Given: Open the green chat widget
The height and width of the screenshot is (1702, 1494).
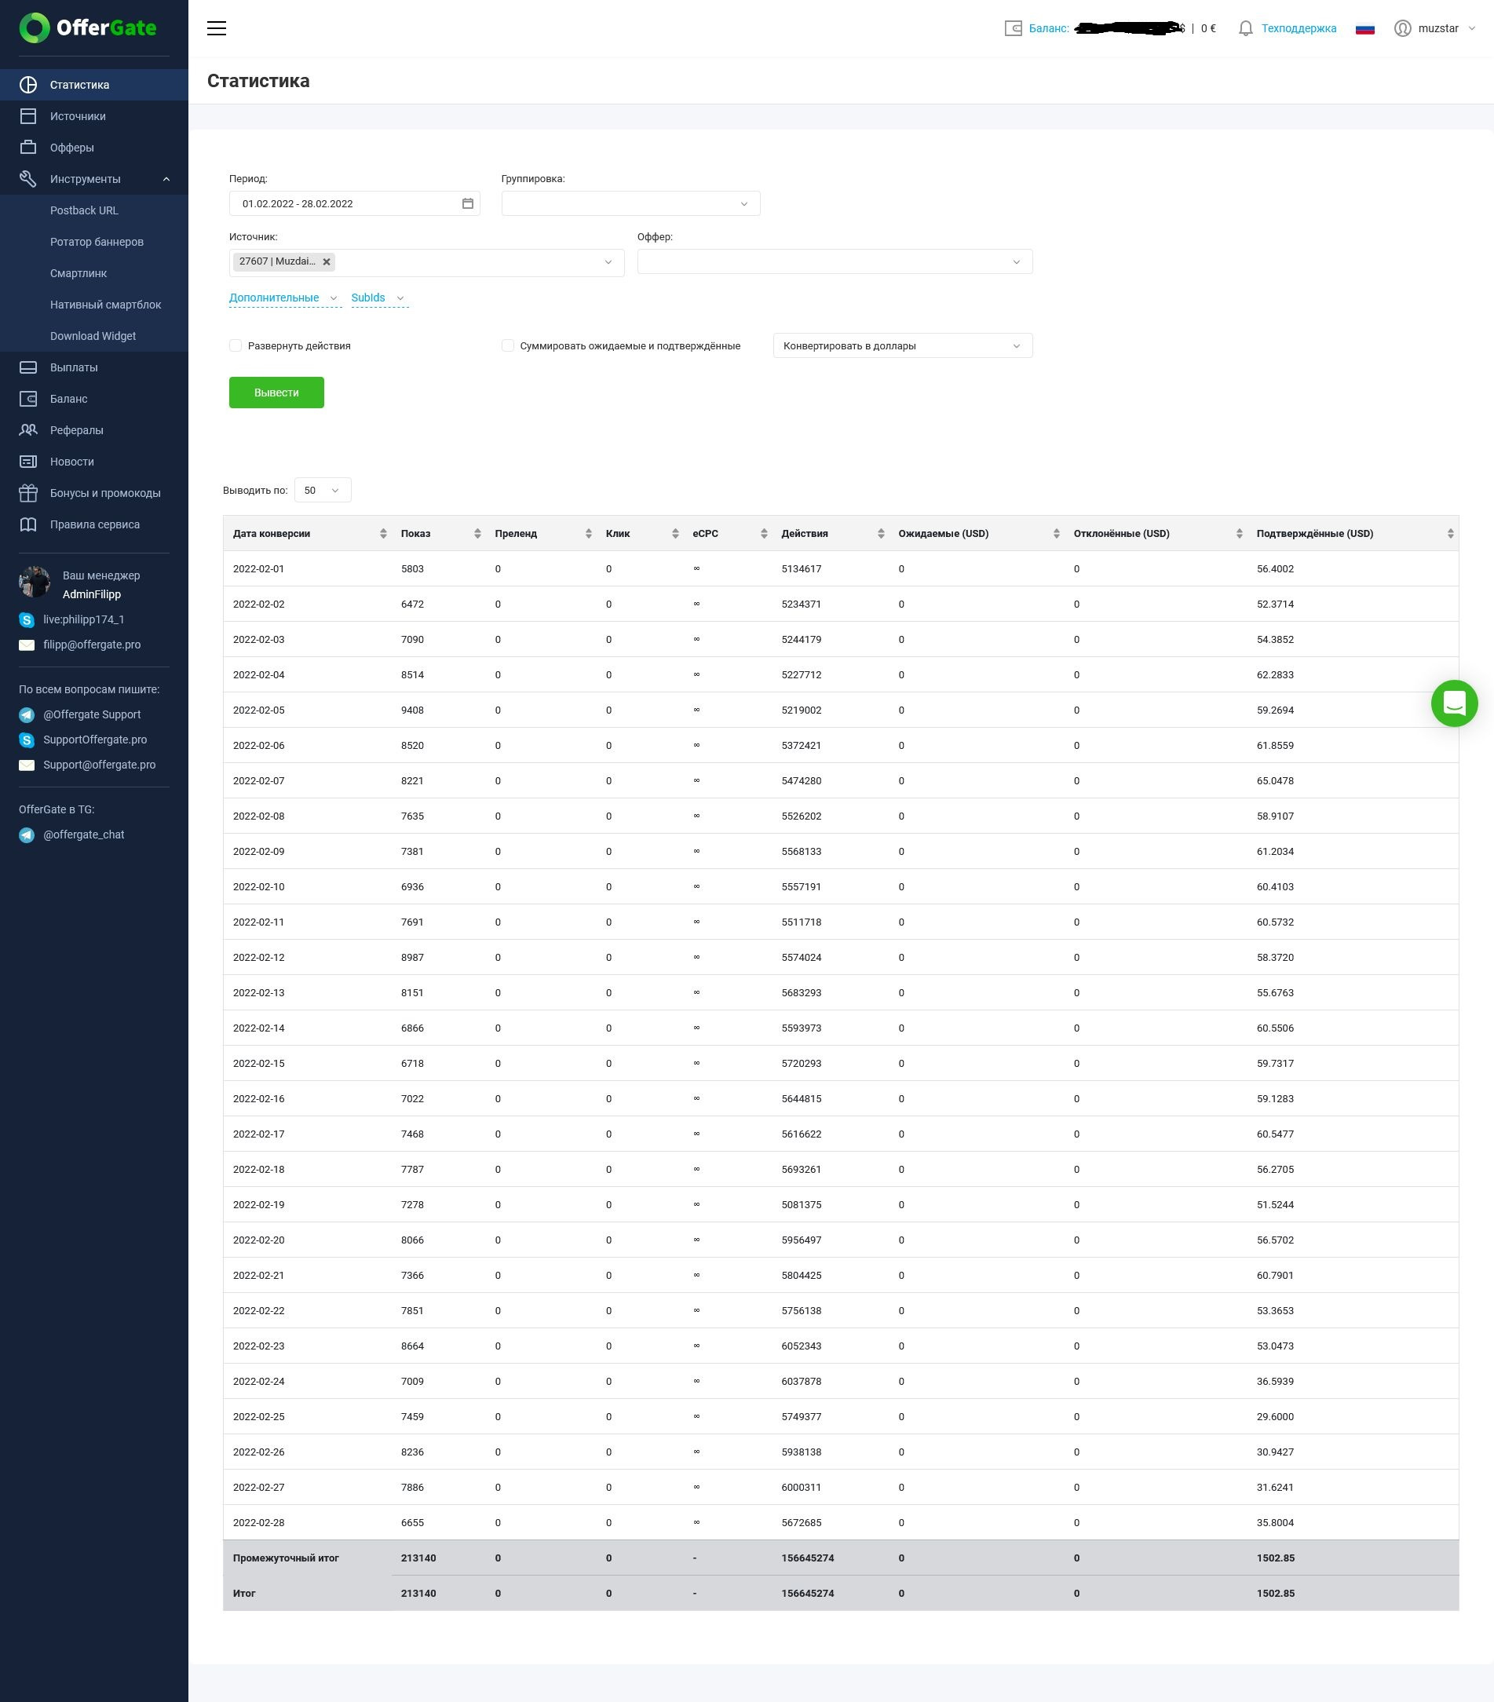Looking at the screenshot, I should coord(1454,703).
